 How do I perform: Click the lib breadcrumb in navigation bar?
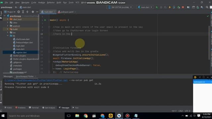[x=16, y=7]
